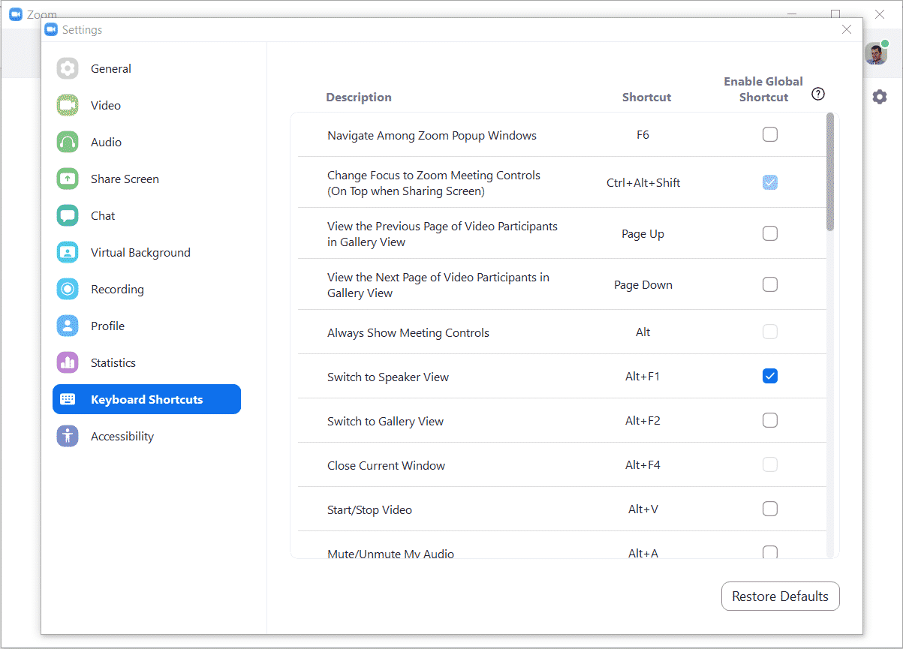Open the Recording settings icon
This screenshot has width=903, height=649.
[68, 289]
